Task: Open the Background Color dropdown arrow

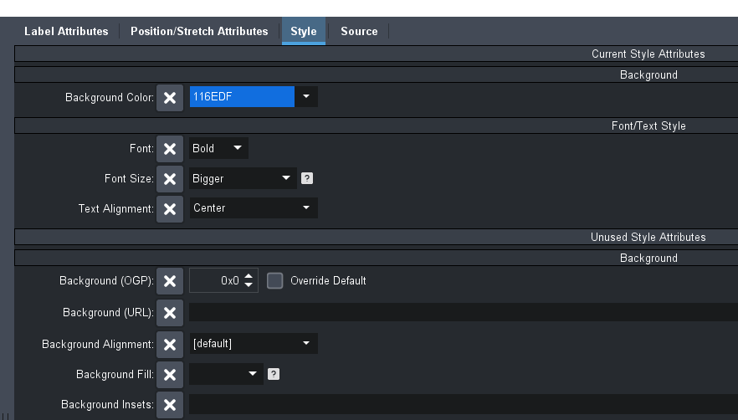Action: click(x=306, y=97)
